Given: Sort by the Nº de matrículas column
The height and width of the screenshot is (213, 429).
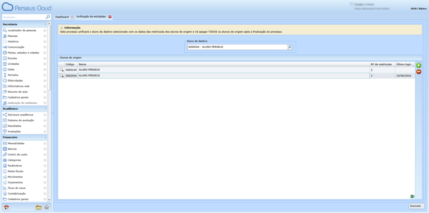Looking at the screenshot, I should click(x=382, y=64).
